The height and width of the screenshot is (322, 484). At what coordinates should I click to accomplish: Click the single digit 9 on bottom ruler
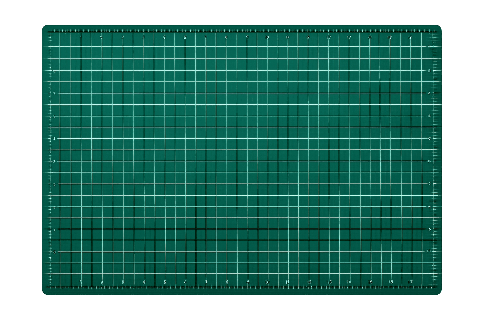click(123, 282)
